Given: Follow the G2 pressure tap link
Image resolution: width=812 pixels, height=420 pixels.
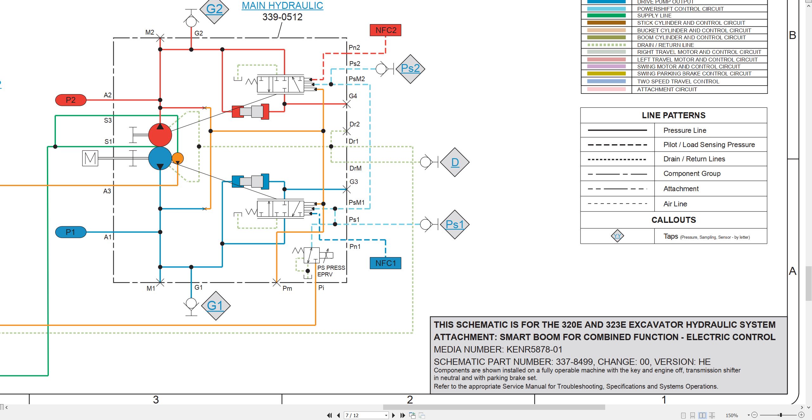Looking at the screenshot, I should point(214,9).
